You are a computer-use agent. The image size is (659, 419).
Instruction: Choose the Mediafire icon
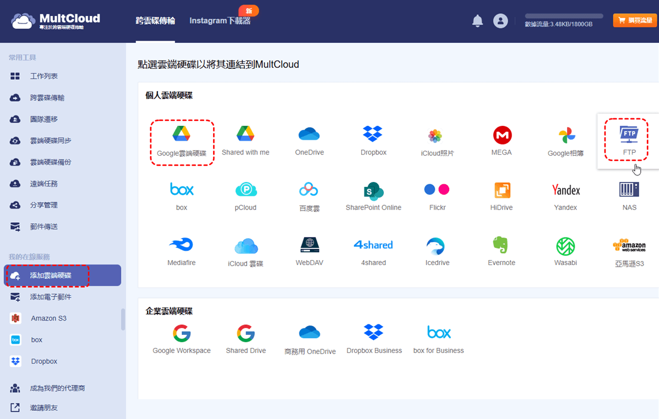[x=182, y=244]
